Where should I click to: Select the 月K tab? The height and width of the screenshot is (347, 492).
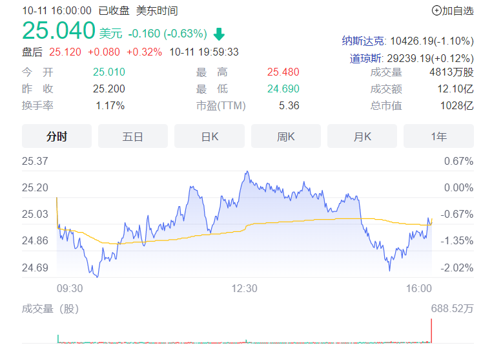tap(362, 136)
